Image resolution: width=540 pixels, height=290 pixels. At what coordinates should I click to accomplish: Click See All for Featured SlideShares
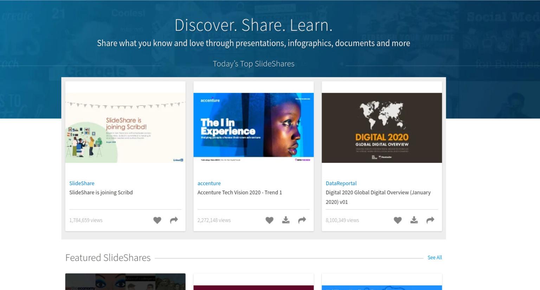(x=435, y=257)
